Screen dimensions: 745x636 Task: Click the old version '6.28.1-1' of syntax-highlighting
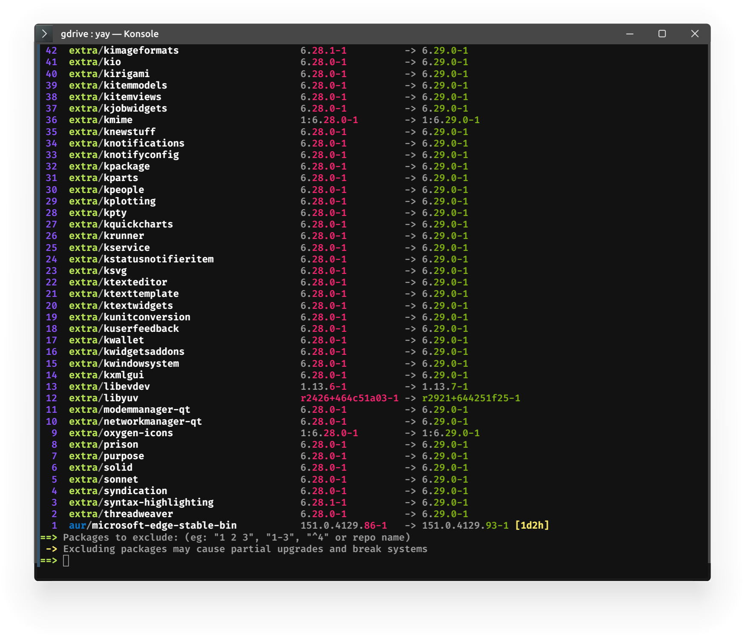click(x=324, y=503)
